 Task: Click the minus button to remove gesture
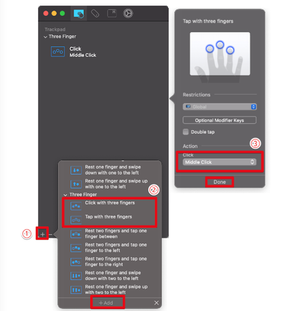point(50,234)
